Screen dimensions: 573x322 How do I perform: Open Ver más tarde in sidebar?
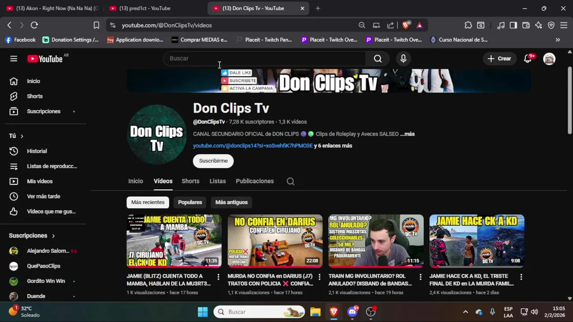click(43, 196)
